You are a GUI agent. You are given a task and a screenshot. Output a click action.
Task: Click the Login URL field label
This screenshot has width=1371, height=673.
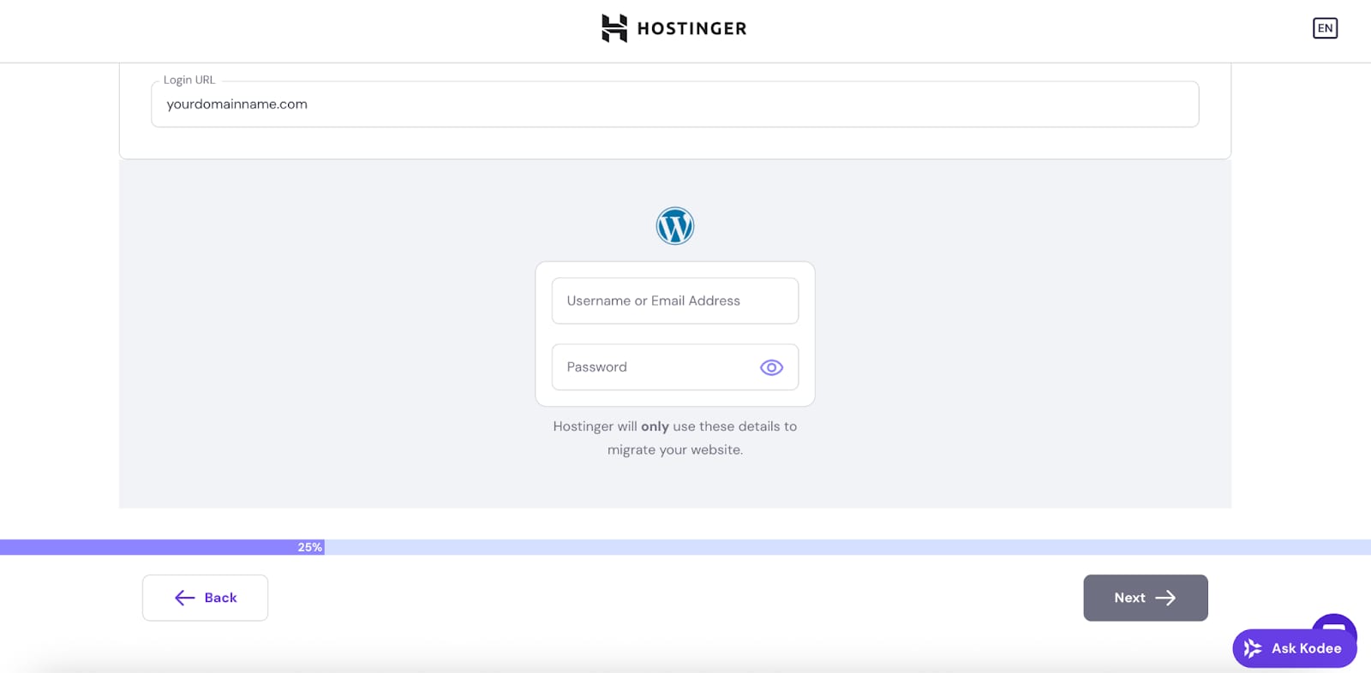(x=189, y=80)
